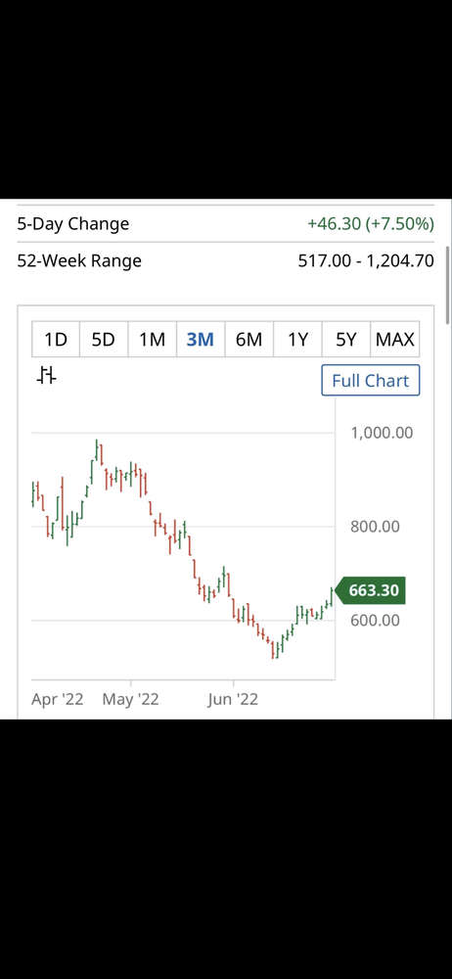Click the 52-Week Range value 517.00 - 1,204.70
The height and width of the screenshot is (979, 452).
(366, 260)
